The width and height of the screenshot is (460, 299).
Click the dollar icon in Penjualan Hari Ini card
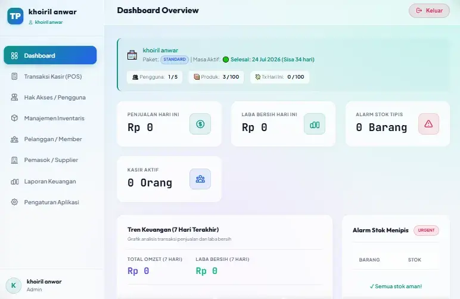(200, 124)
